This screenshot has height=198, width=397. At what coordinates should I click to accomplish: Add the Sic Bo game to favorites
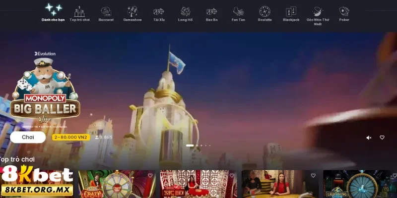231,176
